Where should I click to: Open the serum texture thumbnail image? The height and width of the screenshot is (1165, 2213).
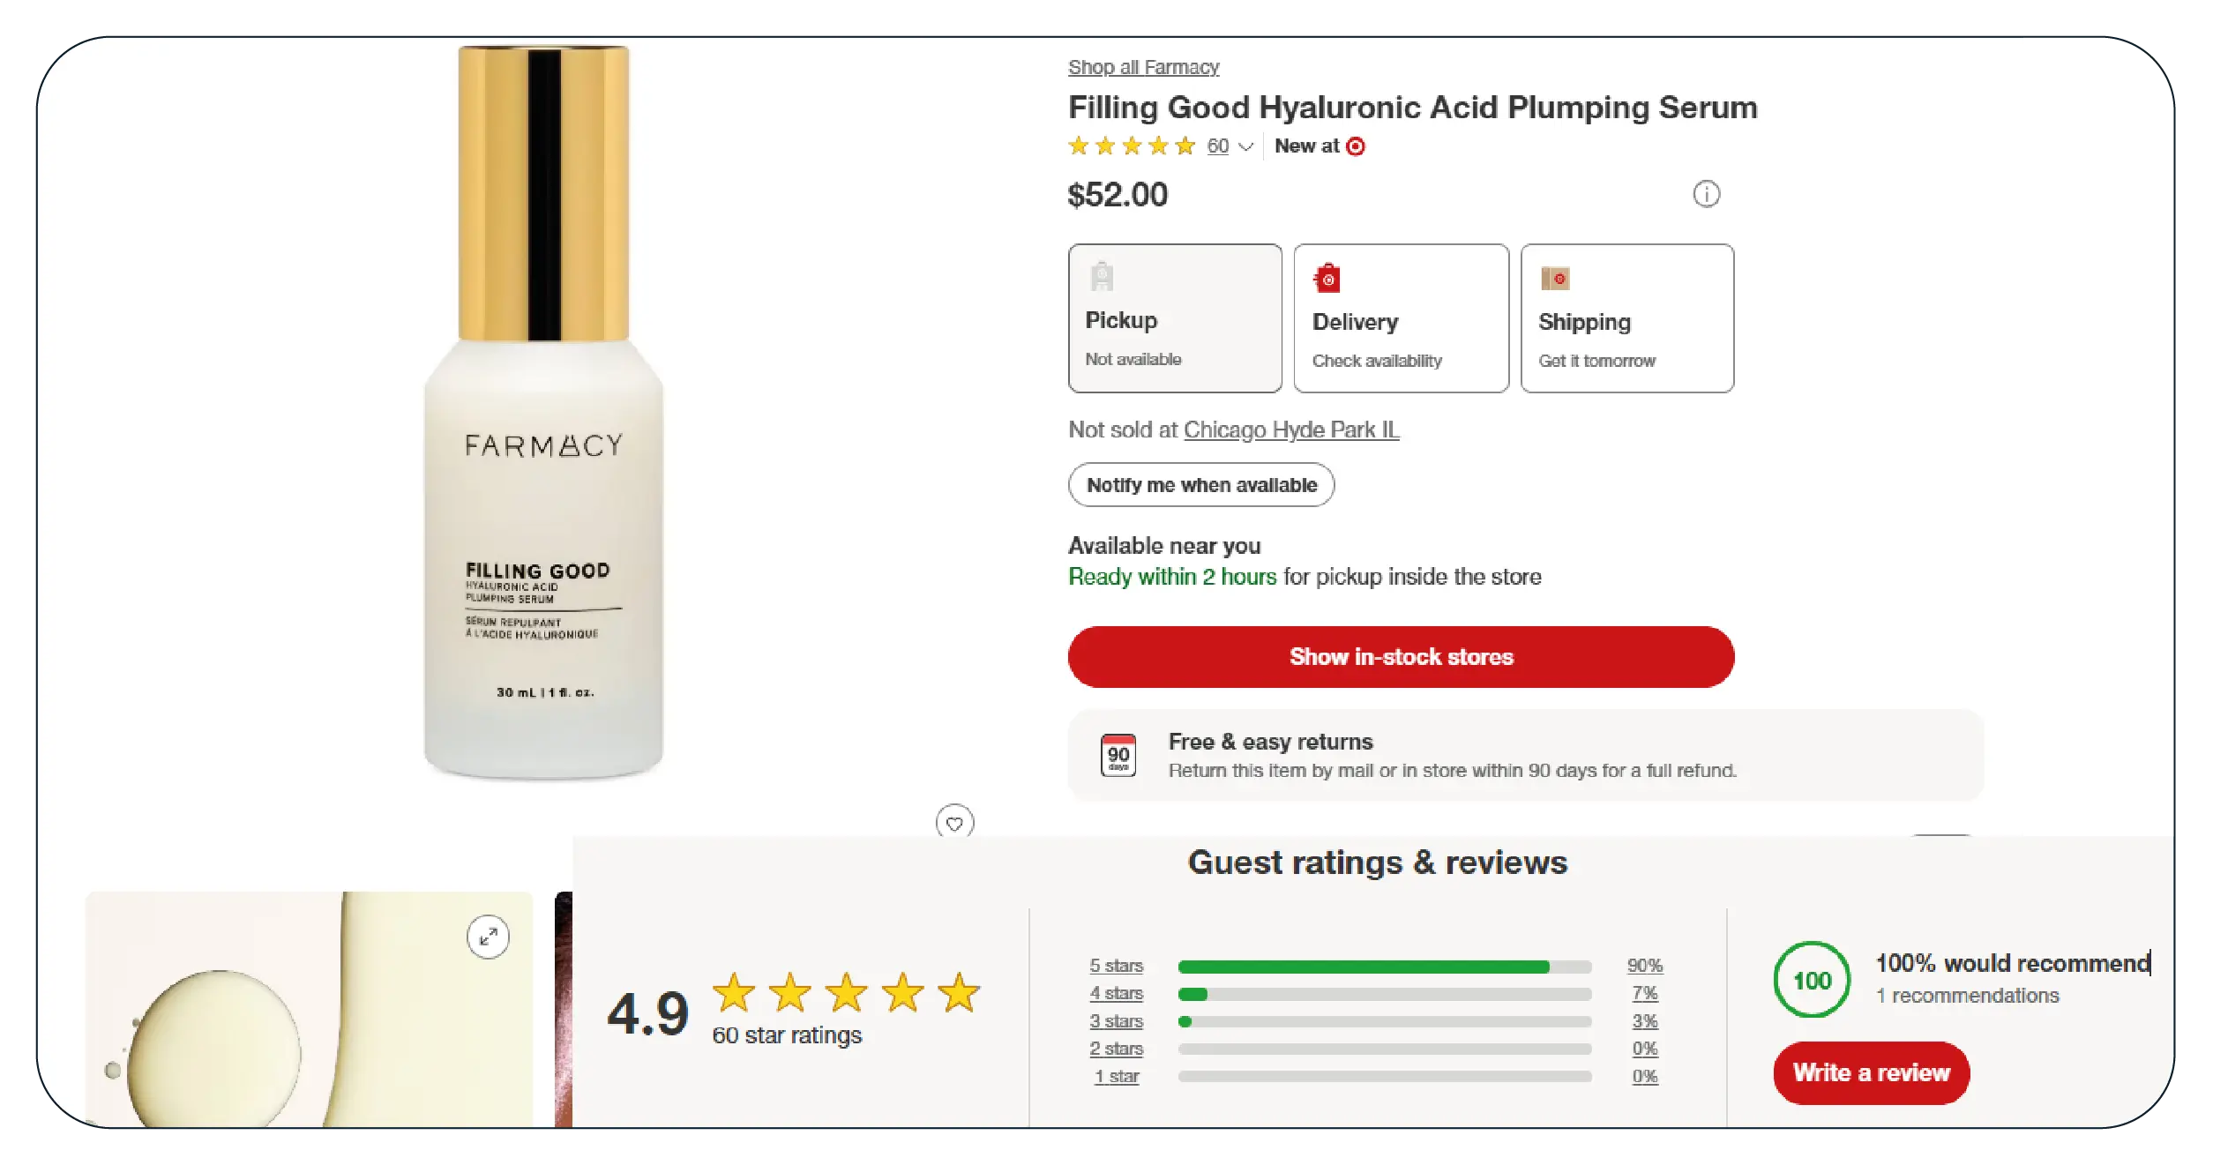coord(309,1010)
